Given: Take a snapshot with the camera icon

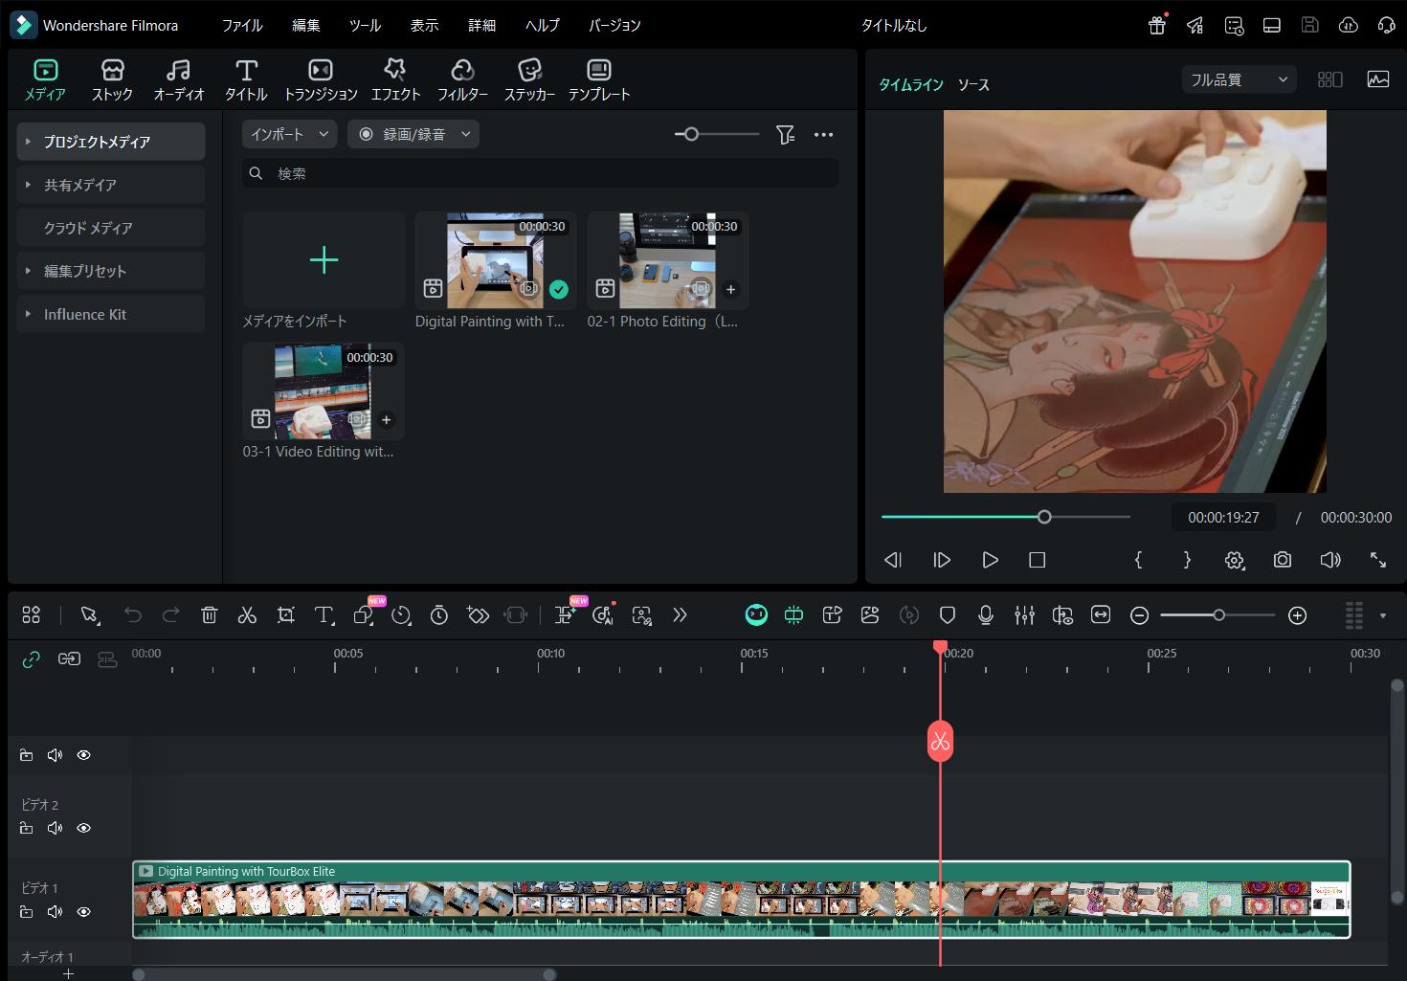Looking at the screenshot, I should [1282, 560].
